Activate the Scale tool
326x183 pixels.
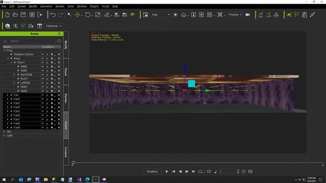coord(98,15)
